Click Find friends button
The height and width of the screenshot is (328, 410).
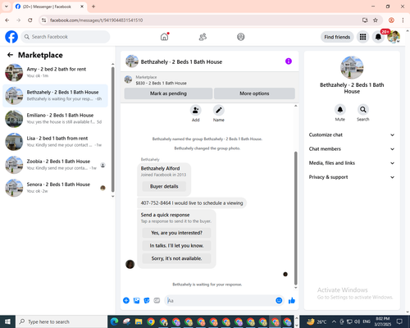pos(337,37)
